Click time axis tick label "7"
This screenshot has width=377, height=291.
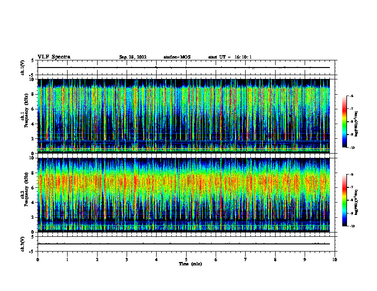tap(246, 260)
